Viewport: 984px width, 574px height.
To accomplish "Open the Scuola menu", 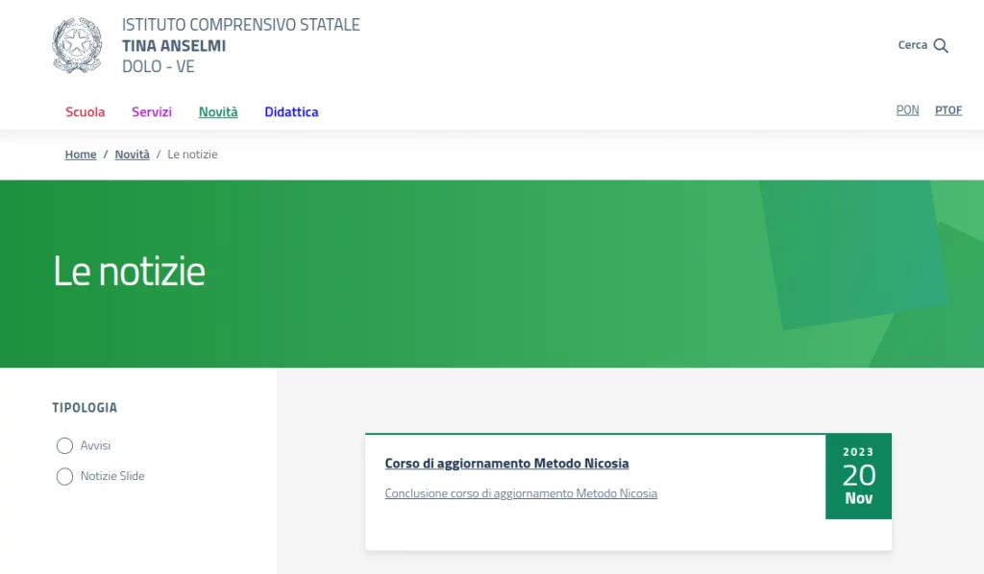I will [x=86, y=112].
